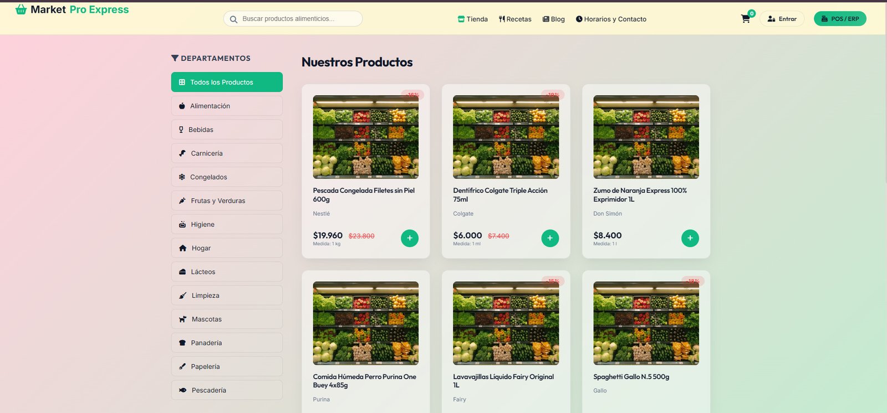The width and height of the screenshot is (887, 413).
Task: Open the POS / ERP button
Action: pos(840,19)
